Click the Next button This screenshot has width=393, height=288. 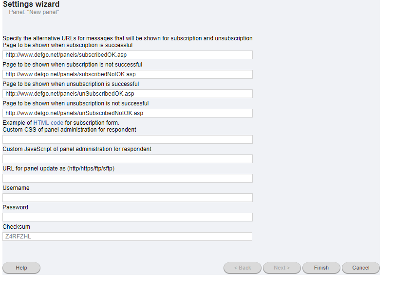(281, 268)
